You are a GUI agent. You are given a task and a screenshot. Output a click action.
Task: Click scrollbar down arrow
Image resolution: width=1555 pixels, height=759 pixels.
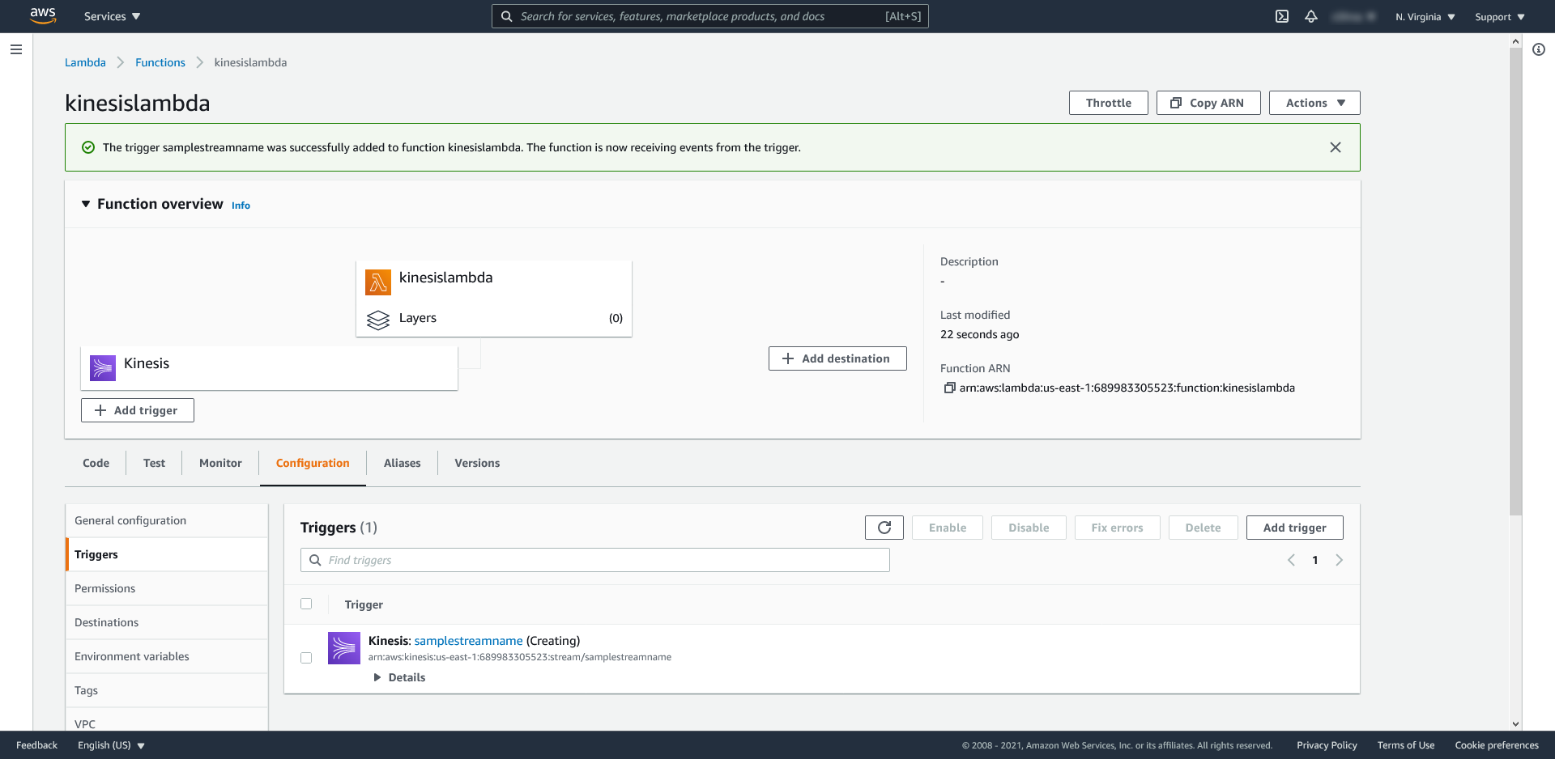click(x=1515, y=724)
